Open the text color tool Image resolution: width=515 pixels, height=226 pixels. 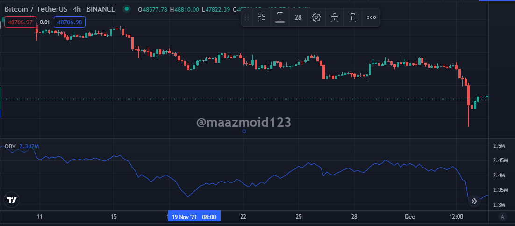[280, 17]
